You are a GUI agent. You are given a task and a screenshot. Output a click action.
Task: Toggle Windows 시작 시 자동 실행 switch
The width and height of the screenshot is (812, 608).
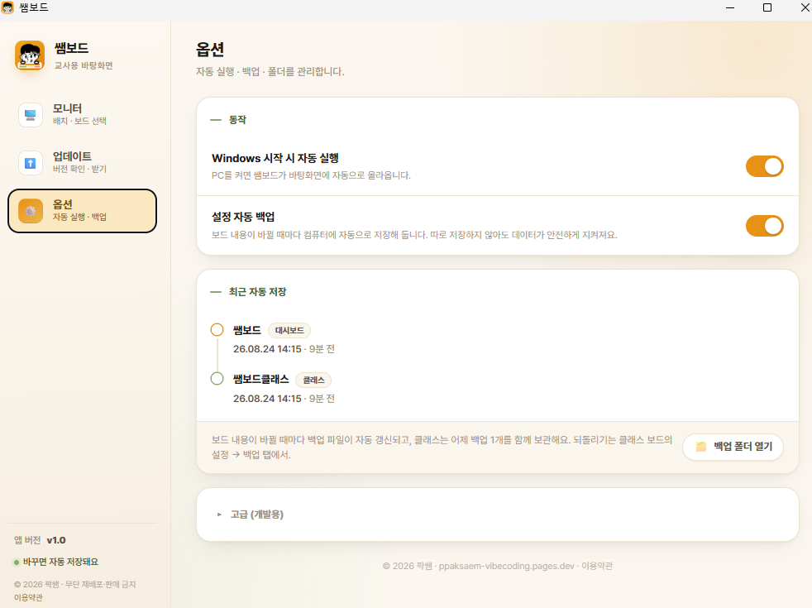(764, 166)
